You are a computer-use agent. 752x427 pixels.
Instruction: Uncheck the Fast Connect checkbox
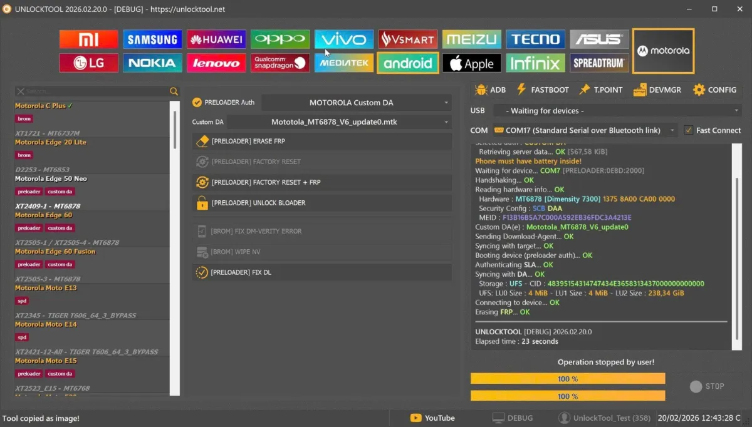[689, 130]
